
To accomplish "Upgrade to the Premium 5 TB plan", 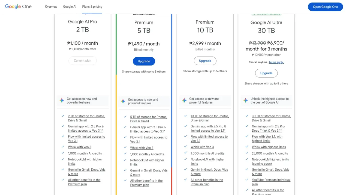I will 144,61.
